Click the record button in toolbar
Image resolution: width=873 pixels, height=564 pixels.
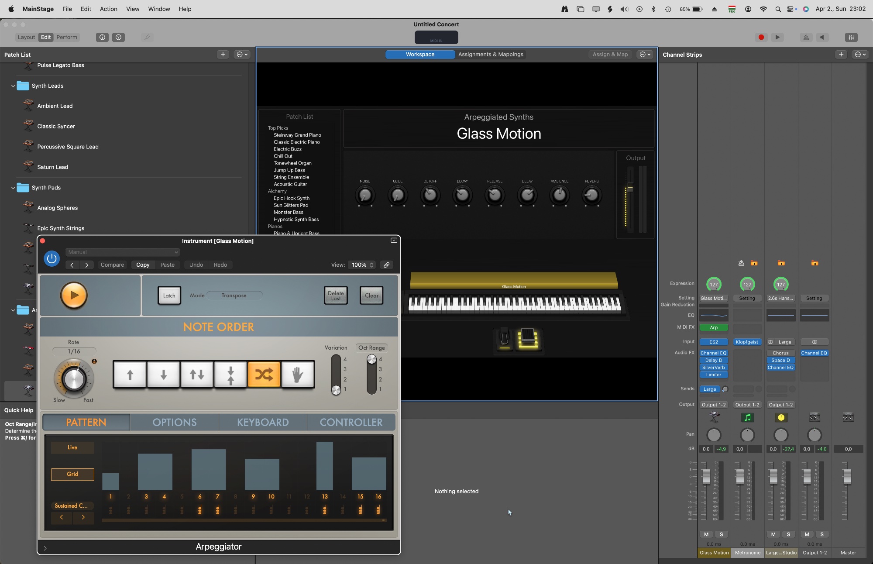click(x=761, y=37)
